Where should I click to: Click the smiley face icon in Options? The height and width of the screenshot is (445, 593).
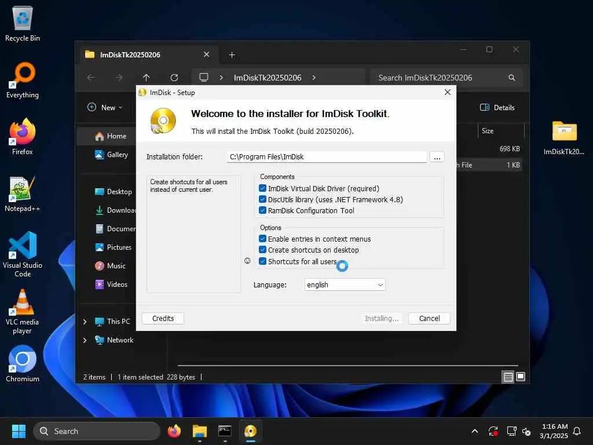[247, 261]
